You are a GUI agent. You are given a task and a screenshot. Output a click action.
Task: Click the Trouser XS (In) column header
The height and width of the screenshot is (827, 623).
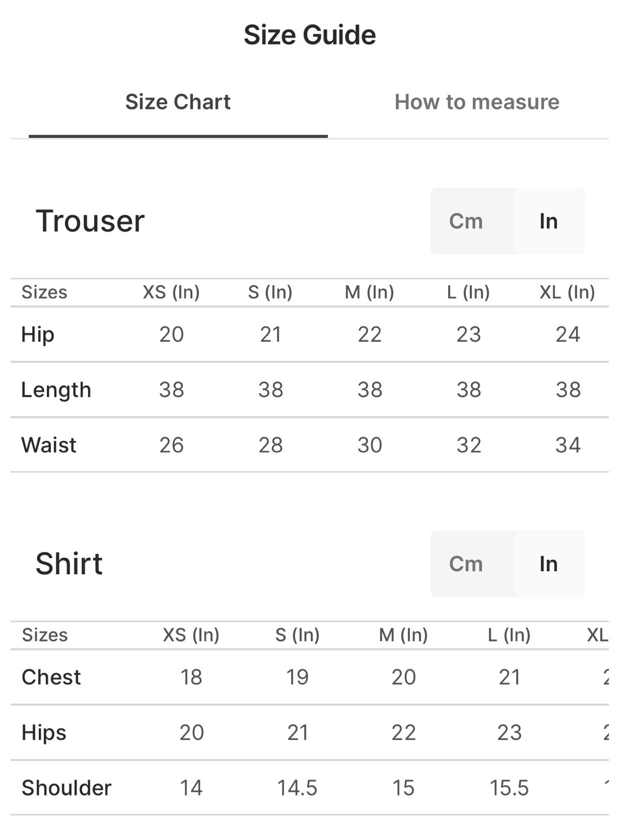tap(171, 292)
